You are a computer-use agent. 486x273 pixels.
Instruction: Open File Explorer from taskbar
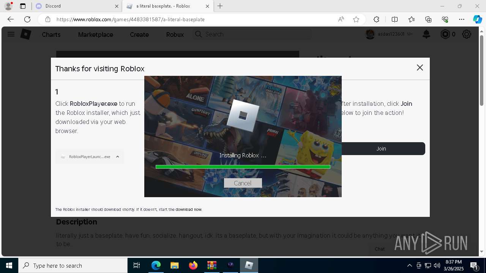[x=174, y=265]
